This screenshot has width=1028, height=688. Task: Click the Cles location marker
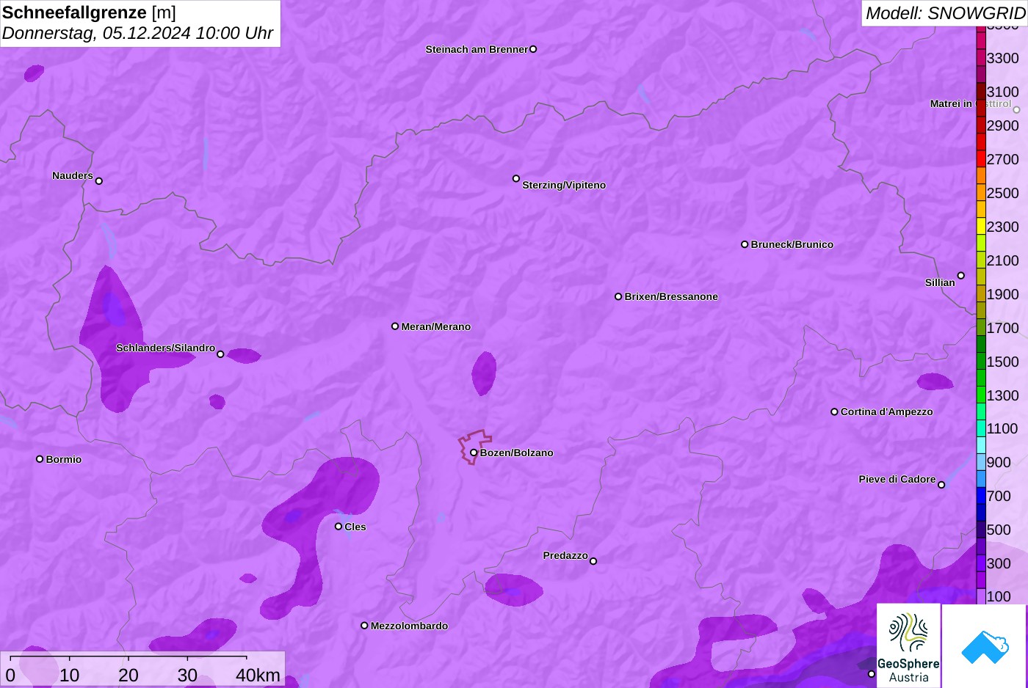[x=339, y=527]
